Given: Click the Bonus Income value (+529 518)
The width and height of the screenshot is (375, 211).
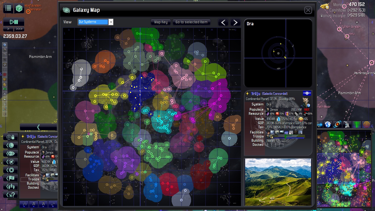Looking at the screenshot, I should click(356, 15).
